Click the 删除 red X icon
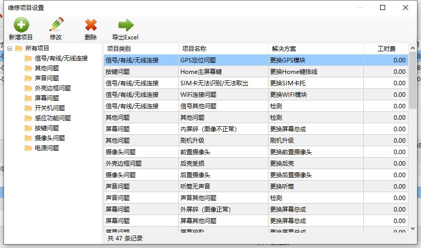 coord(91,24)
